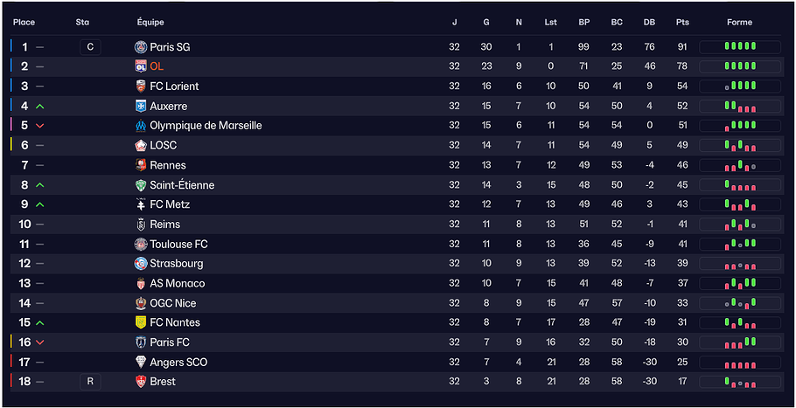Open the Strasbourg team name link

pyautogui.click(x=176, y=264)
